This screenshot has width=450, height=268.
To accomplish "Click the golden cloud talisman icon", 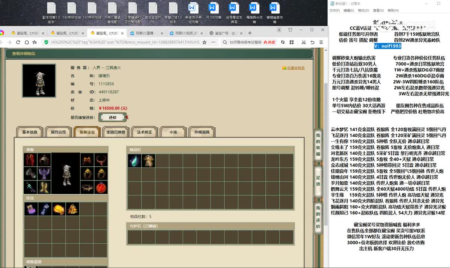I will 58,209.
